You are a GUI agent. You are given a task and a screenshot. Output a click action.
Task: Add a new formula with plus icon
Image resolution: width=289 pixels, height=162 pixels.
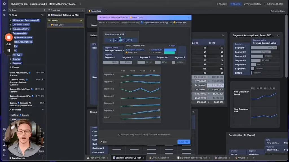tap(43, 110)
